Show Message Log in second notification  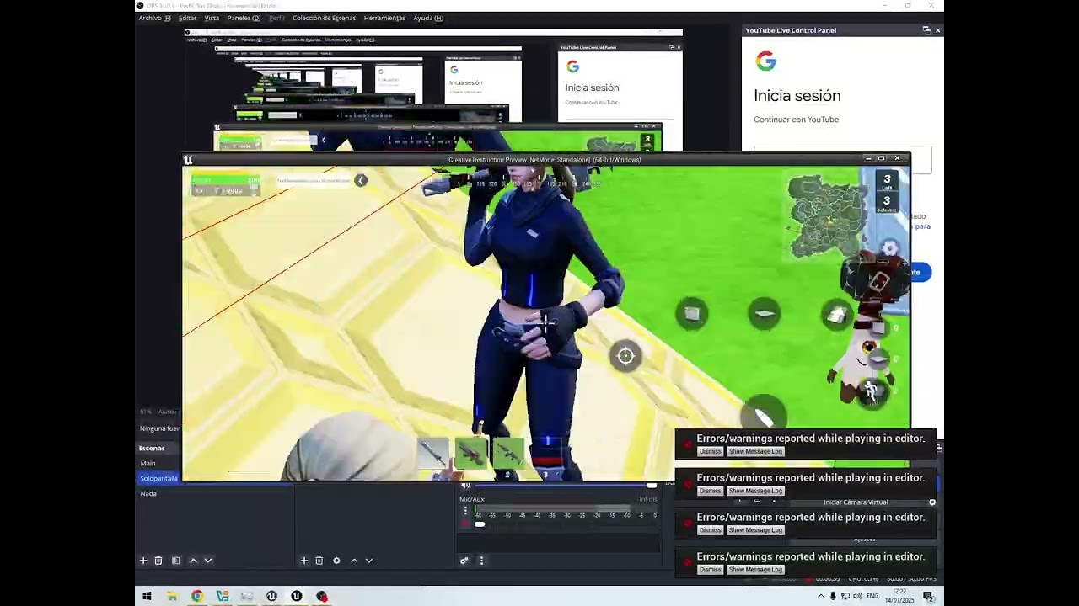[755, 491]
